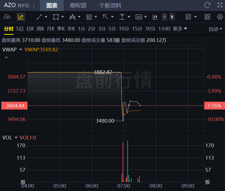Click the 3882.47 high price label
This screenshot has height=191, width=225.
(x=103, y=72)
